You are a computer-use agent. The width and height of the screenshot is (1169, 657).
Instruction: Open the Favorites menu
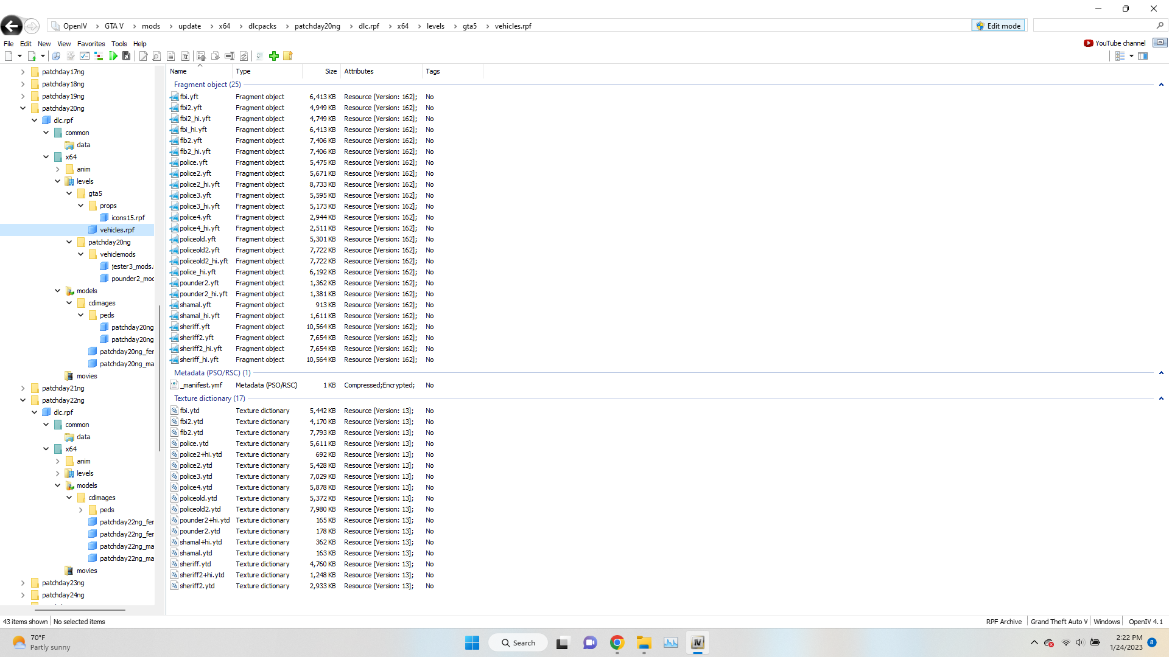[x=91, y=44]
